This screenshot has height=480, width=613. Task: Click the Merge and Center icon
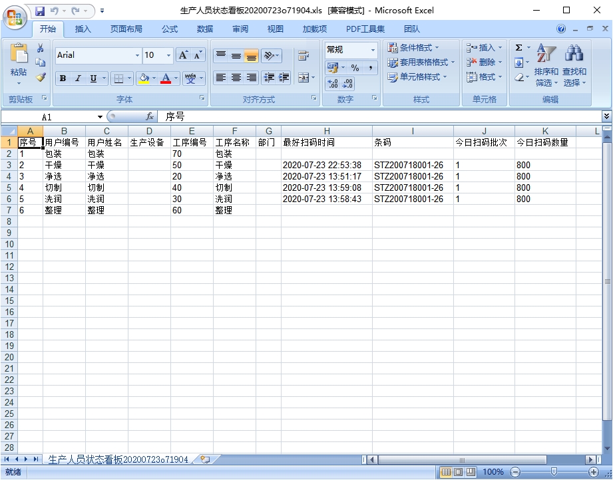pos(305,78)
